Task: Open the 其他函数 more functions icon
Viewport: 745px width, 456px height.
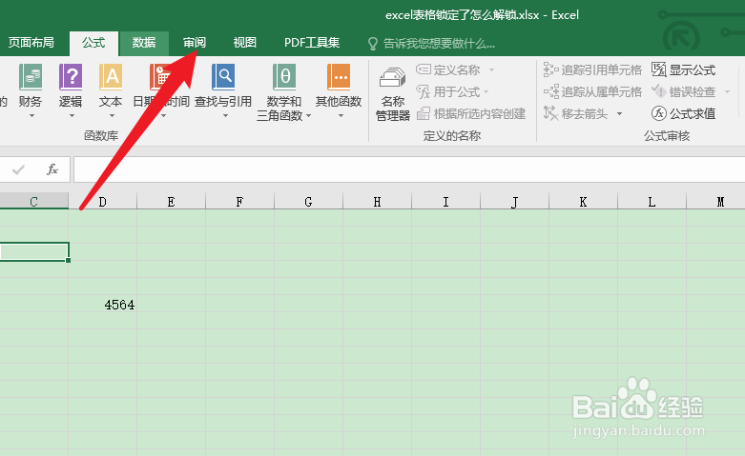Action: 339,77
